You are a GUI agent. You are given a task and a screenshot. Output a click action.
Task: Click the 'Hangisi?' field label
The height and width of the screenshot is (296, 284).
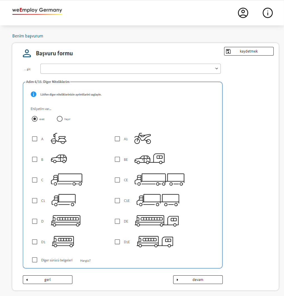(85, 261)
